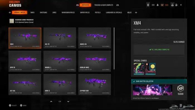
Task: Select the Goblin MK2 weapon card
Action: pos(95,61)
